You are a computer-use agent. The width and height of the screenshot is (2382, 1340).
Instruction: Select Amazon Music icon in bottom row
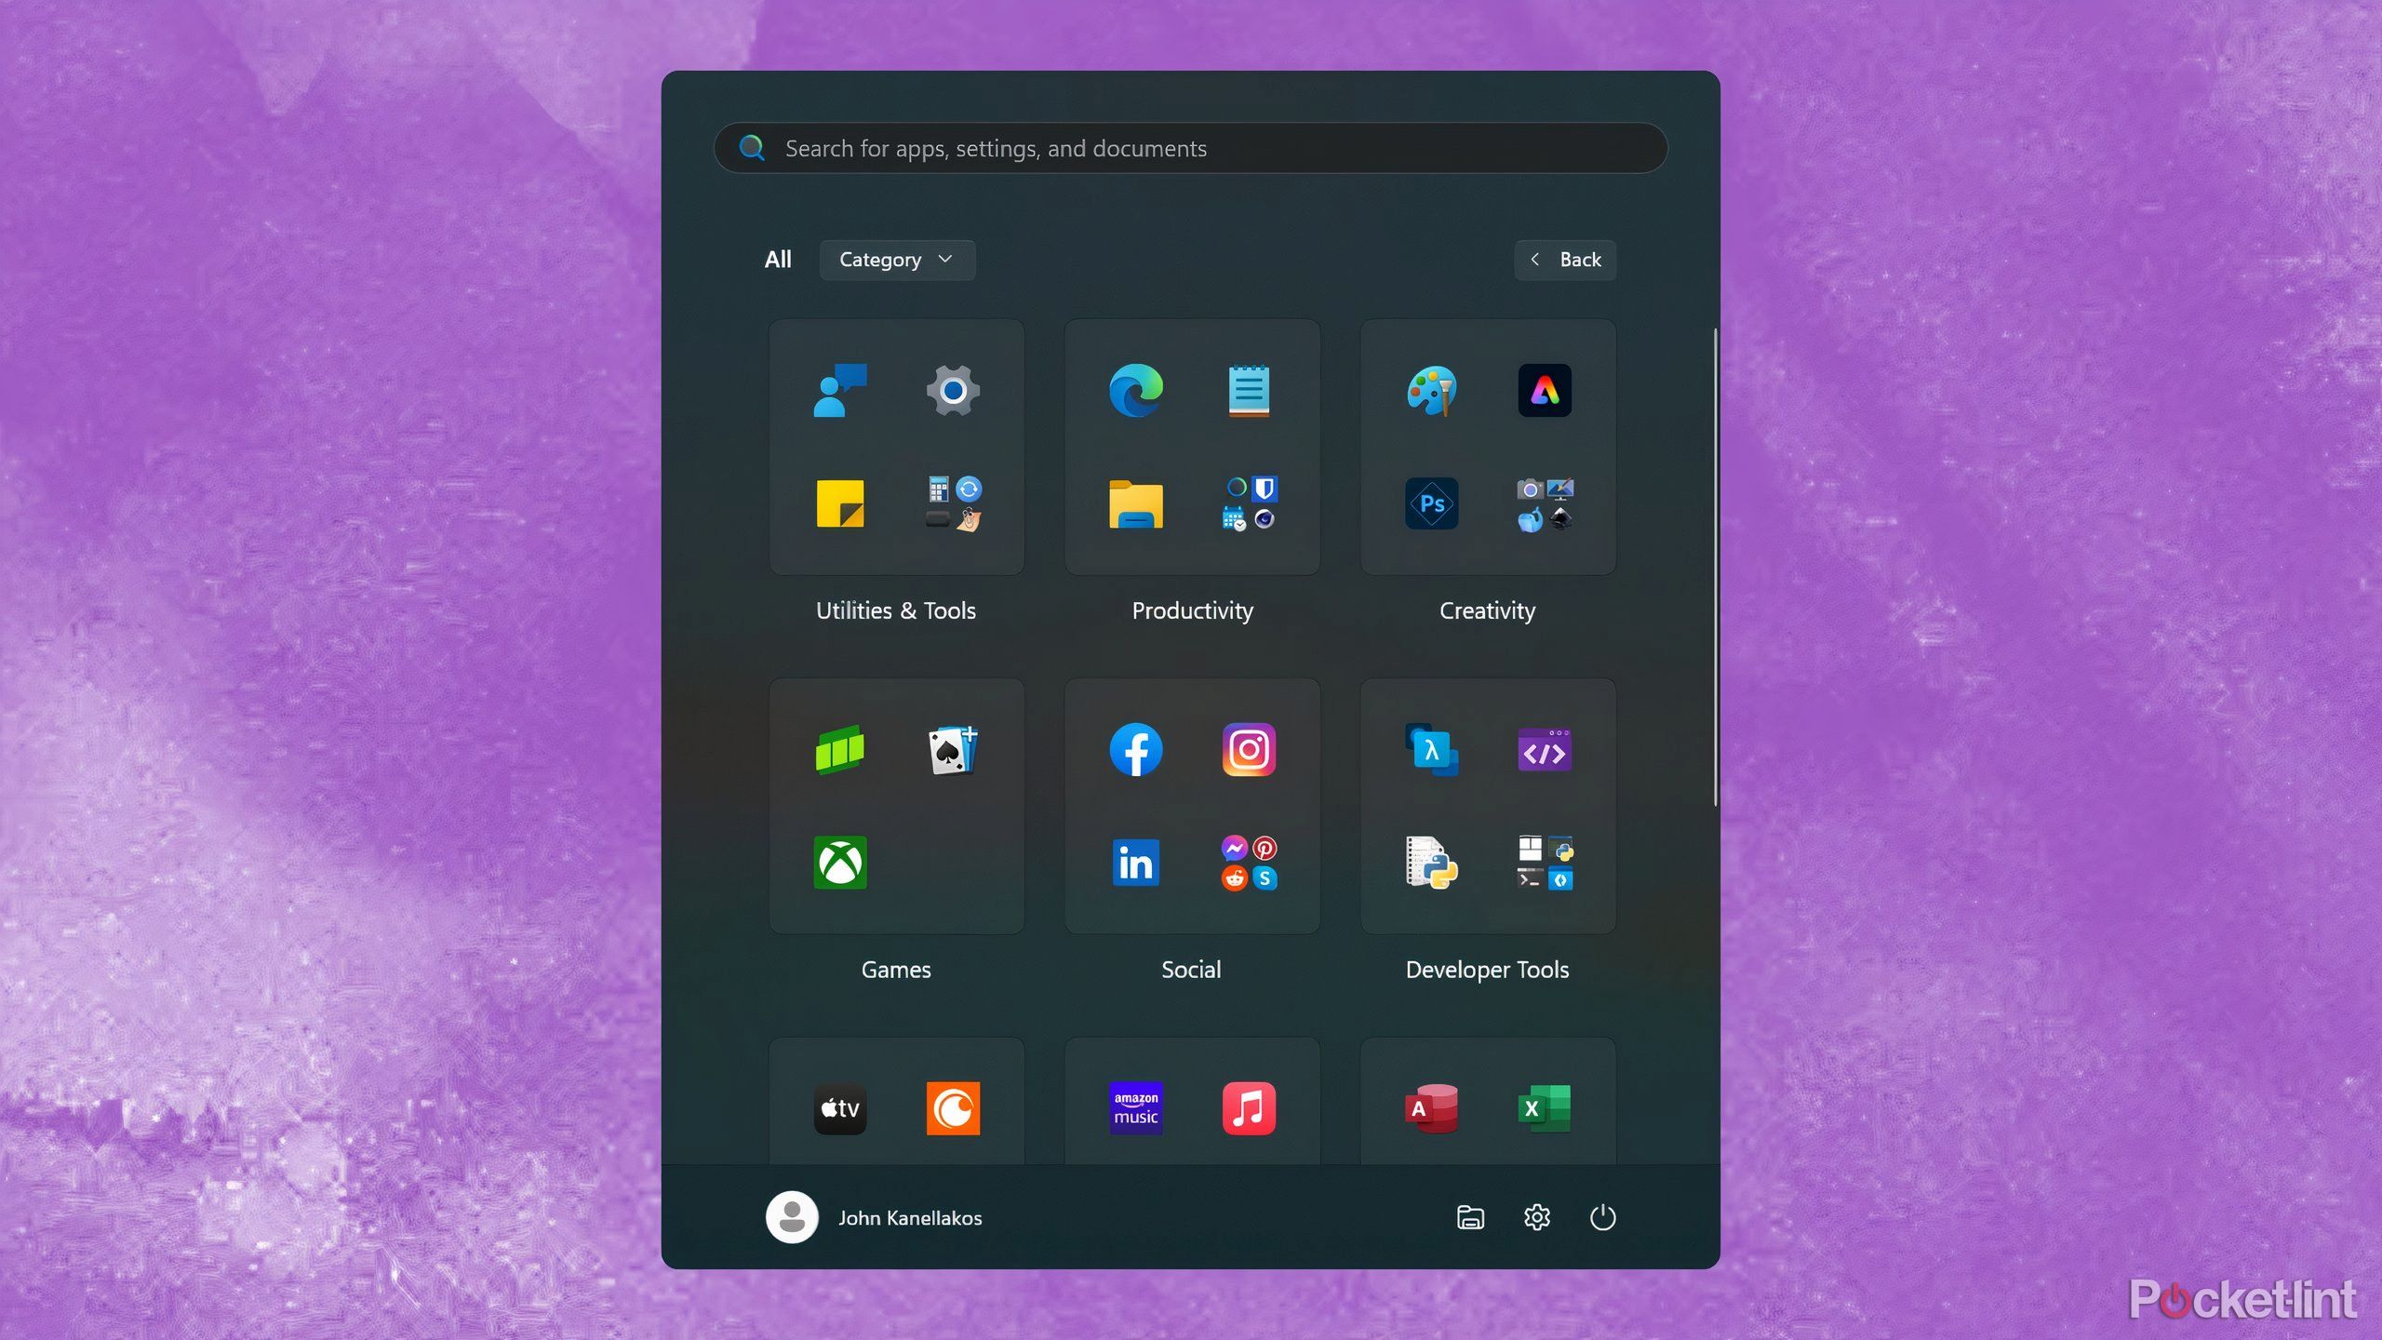pyautogui.click(x=1135, y=1107)
